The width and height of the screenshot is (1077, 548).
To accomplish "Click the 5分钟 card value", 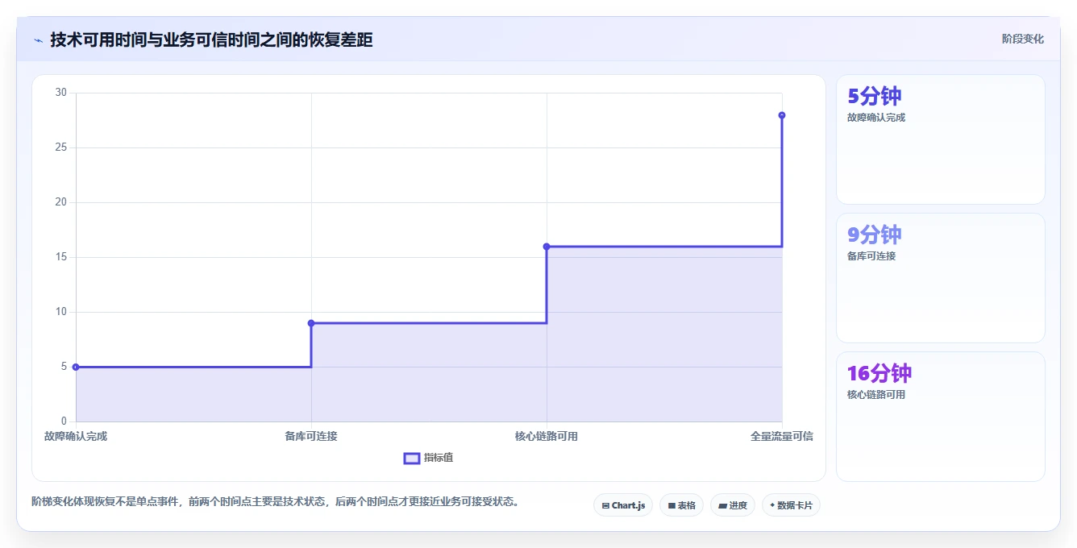I will [875, 96].
